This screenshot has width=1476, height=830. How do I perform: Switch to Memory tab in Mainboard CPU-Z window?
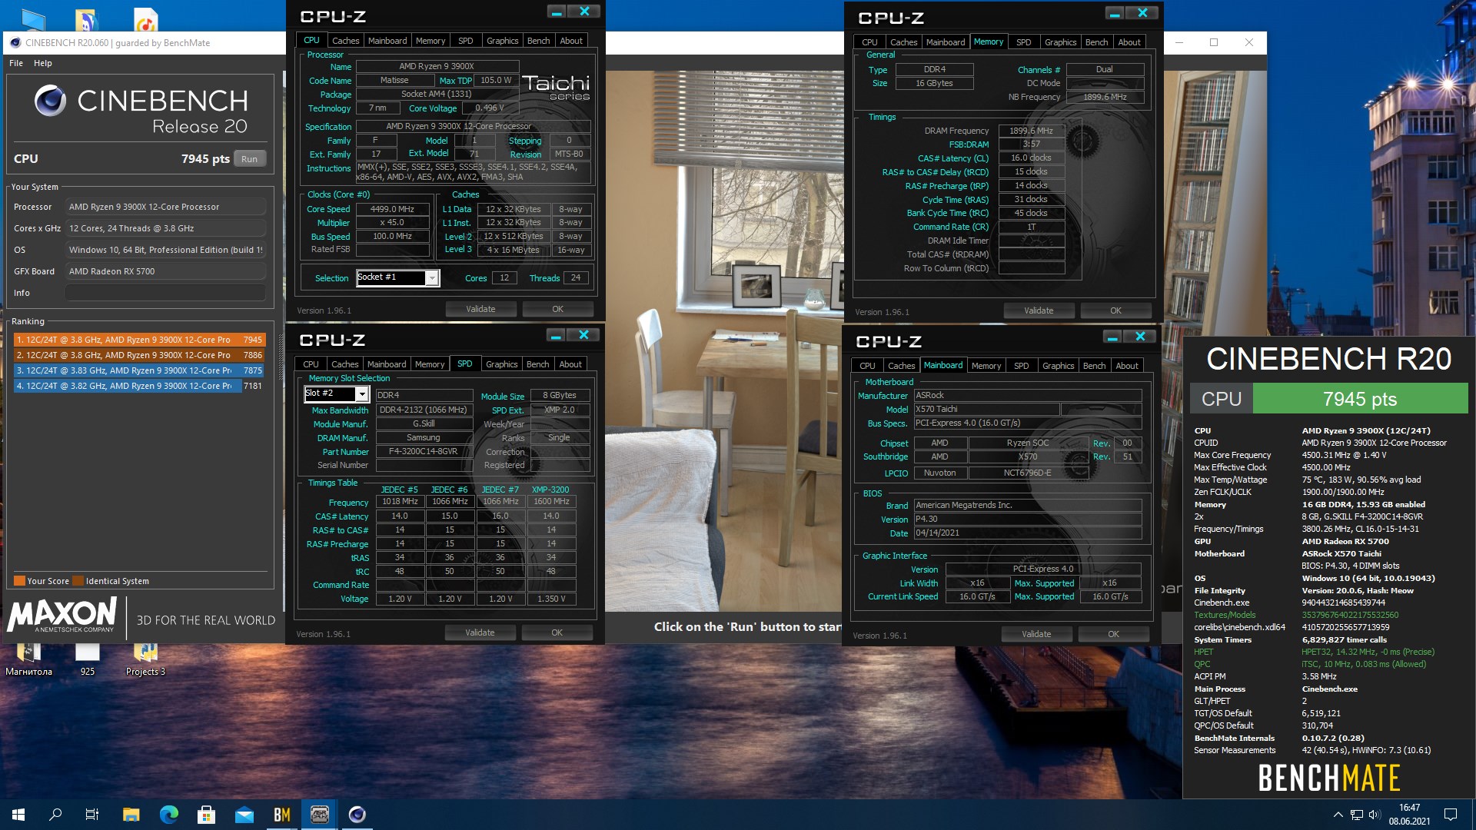(x=986, y=366)
